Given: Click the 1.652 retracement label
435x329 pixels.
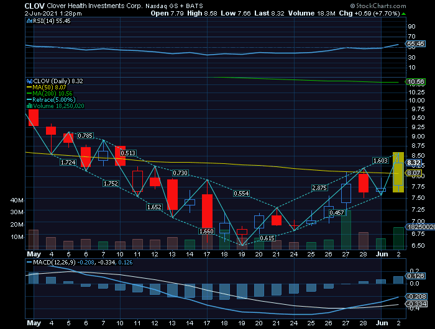Looking at the screenshot, I should point(154,207).
